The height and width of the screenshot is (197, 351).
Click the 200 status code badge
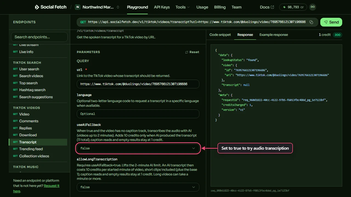338,35
